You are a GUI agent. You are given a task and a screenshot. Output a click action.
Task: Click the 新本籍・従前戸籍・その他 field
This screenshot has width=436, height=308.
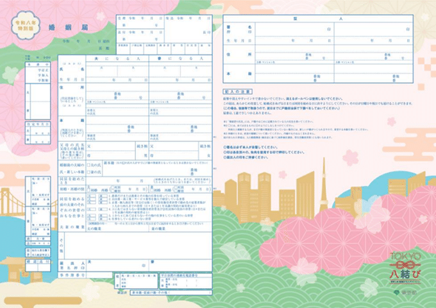(171, 293)
